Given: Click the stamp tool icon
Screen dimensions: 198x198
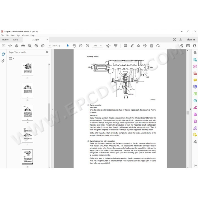Looking at the screenshot, I should click(145, 46).
